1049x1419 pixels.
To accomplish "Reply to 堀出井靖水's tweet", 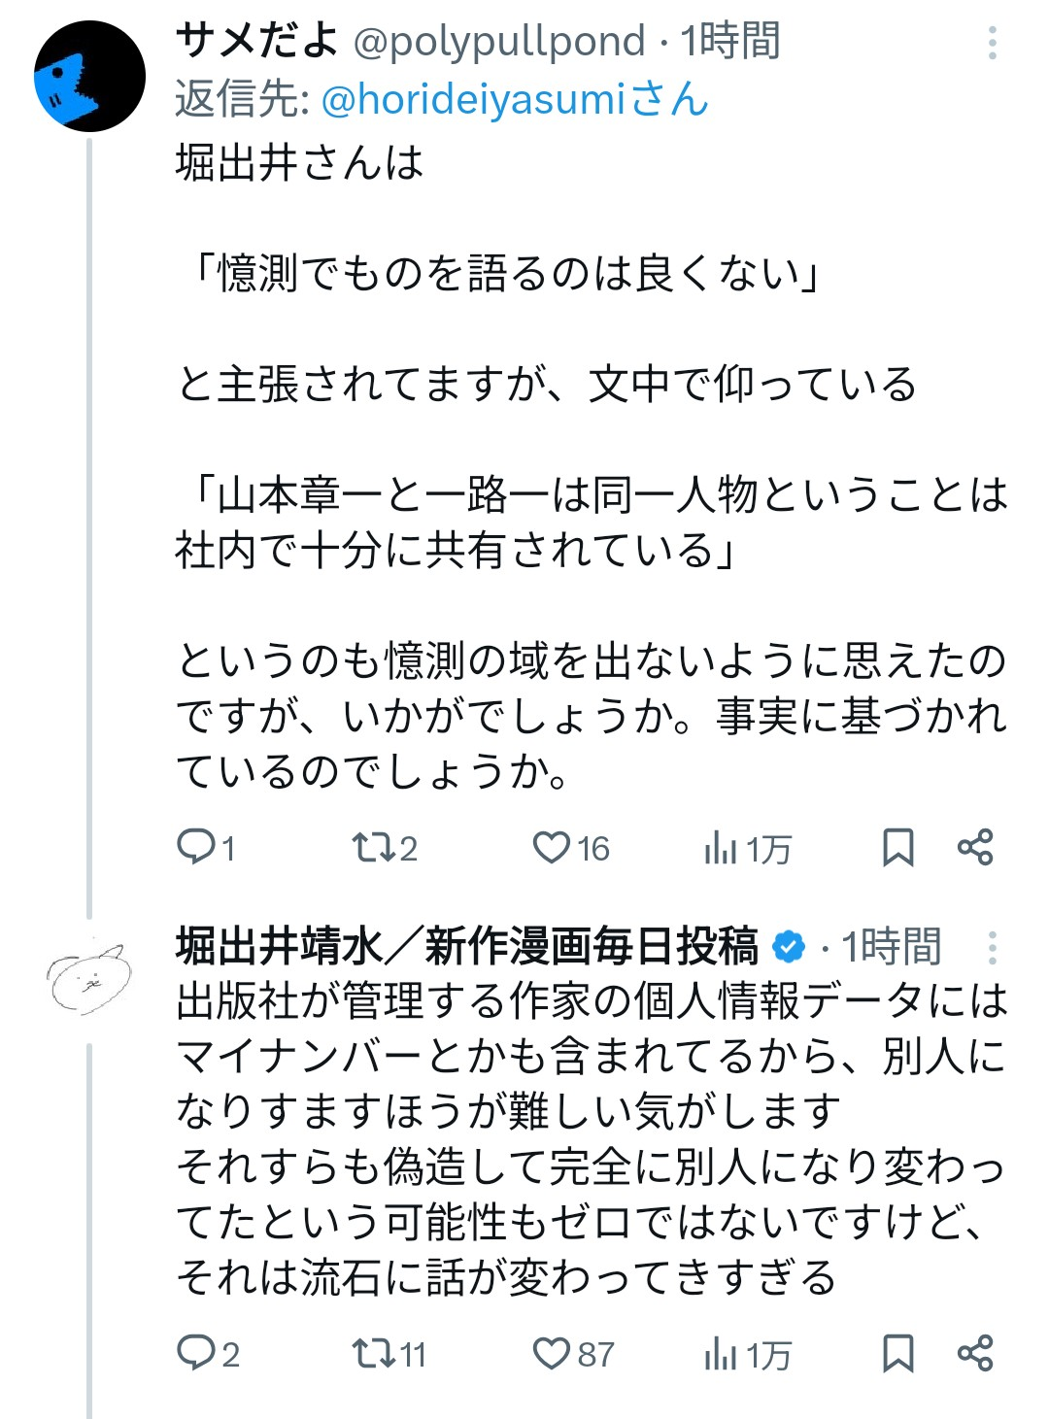I will click(x=195, y=1353).
